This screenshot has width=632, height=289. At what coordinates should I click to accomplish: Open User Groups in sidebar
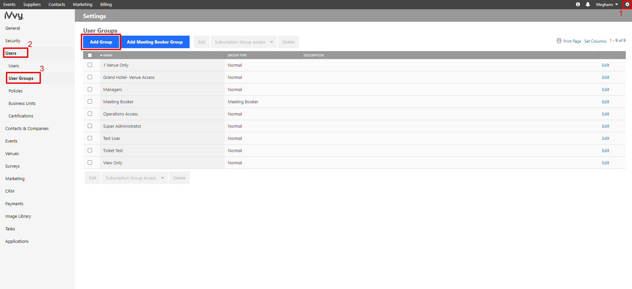tap(21, 79)
